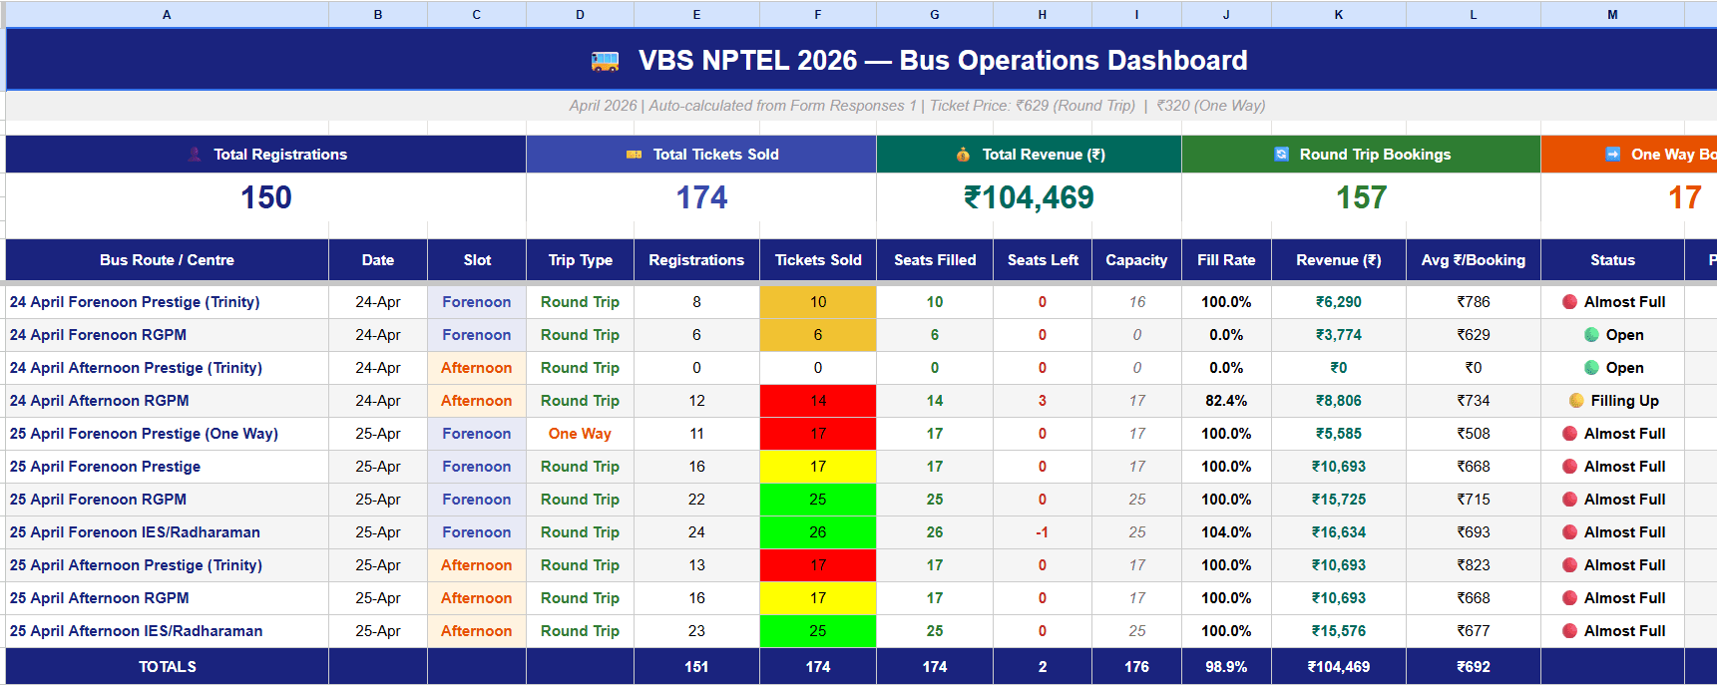Click the 24 April Forenoon RGPM route name
1717x685 pixels.
pyautogui.click(x=98, y=335)
